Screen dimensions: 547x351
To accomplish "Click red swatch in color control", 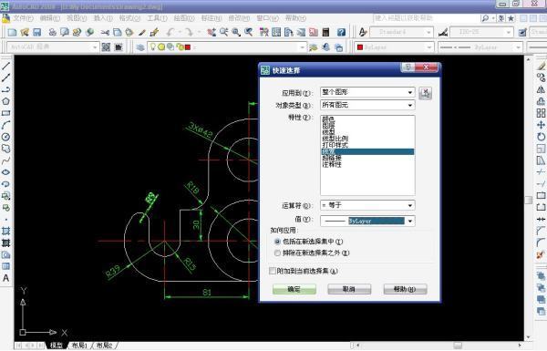I will point(360,47).
